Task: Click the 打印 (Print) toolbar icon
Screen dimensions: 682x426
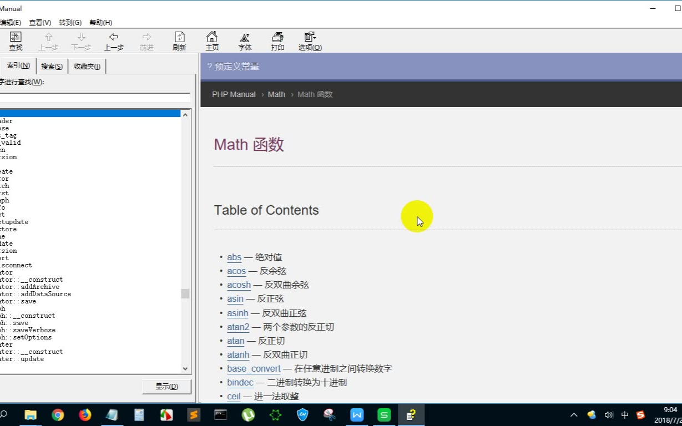Action: [x=277, y=40]
